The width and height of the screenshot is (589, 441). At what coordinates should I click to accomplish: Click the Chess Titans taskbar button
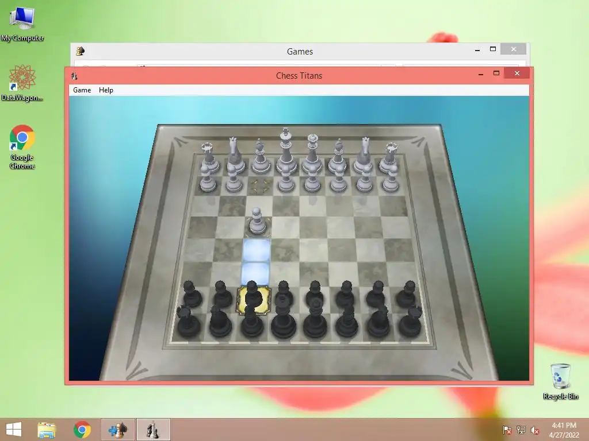153,430
